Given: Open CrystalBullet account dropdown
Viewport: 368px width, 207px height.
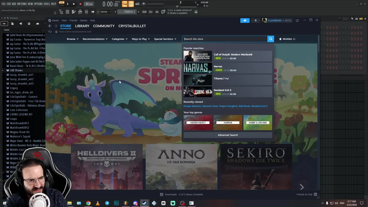Looking at the screenshot, I should [x=277, y=20].
